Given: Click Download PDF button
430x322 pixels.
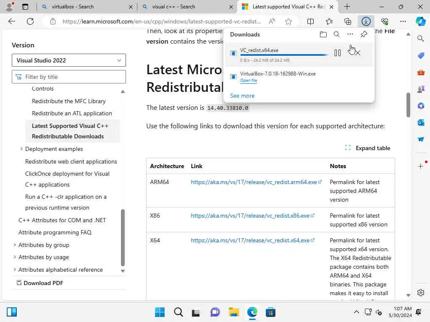Looking at the screenshot, I should click(40, 283).
